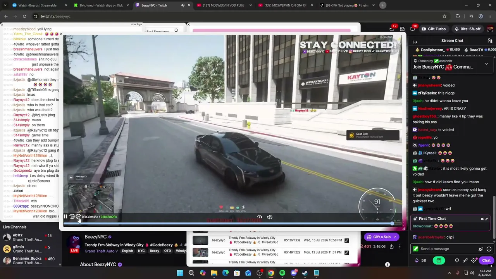Open chat settings gear icon

[x=474, y=260]
